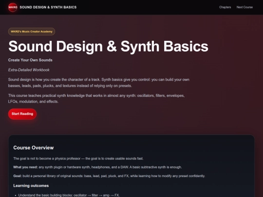This screenshot has height=197, width=263.
Task: Open the Chapters nav link
Action: click(225, 7)
